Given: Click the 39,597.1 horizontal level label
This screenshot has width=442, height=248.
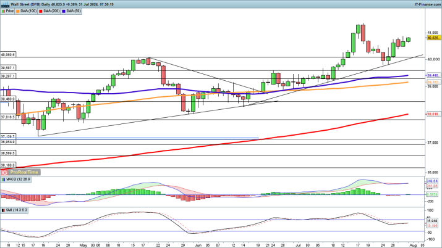Looking at the screenshot, I should click(8, 68).
